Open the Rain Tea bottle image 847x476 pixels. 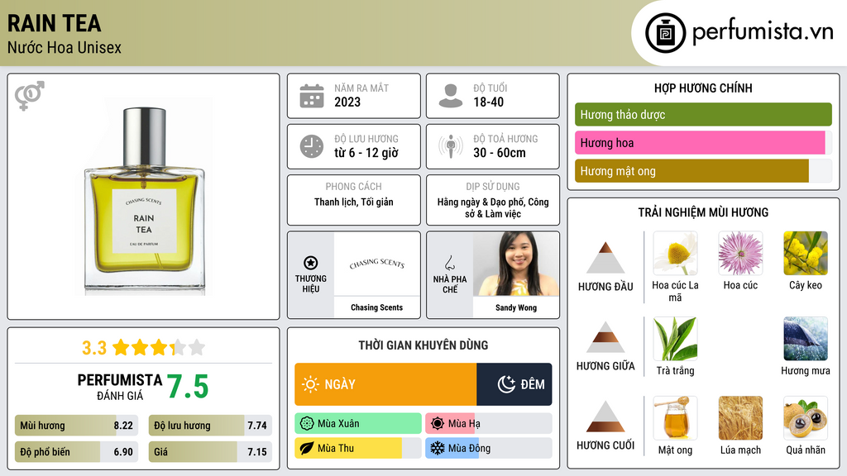(144, 197)
